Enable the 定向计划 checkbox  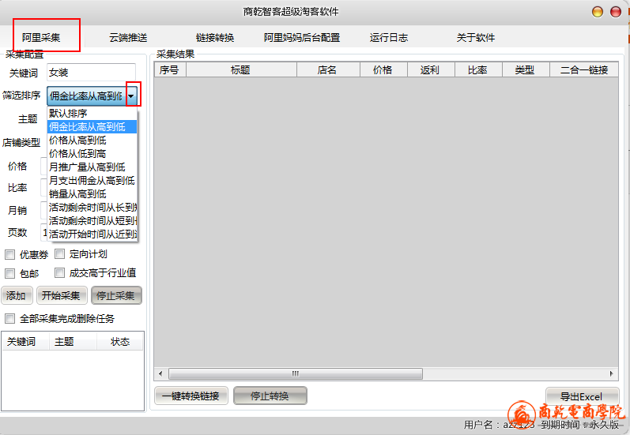tap(59, 253)
